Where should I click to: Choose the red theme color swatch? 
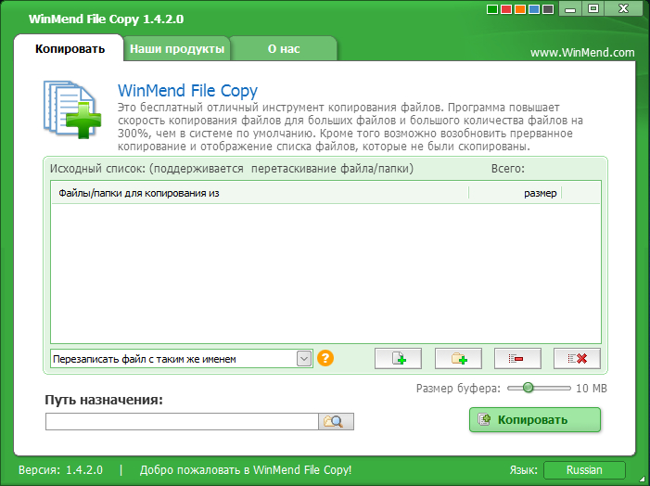coord(506,10)
